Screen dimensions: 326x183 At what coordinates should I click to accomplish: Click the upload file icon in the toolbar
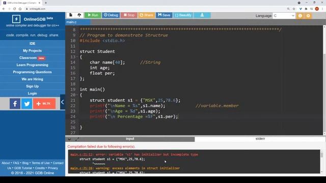coord(79,15)
